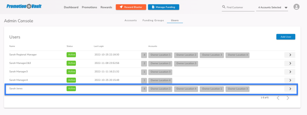Select the name Sarah Manager4

18,80
